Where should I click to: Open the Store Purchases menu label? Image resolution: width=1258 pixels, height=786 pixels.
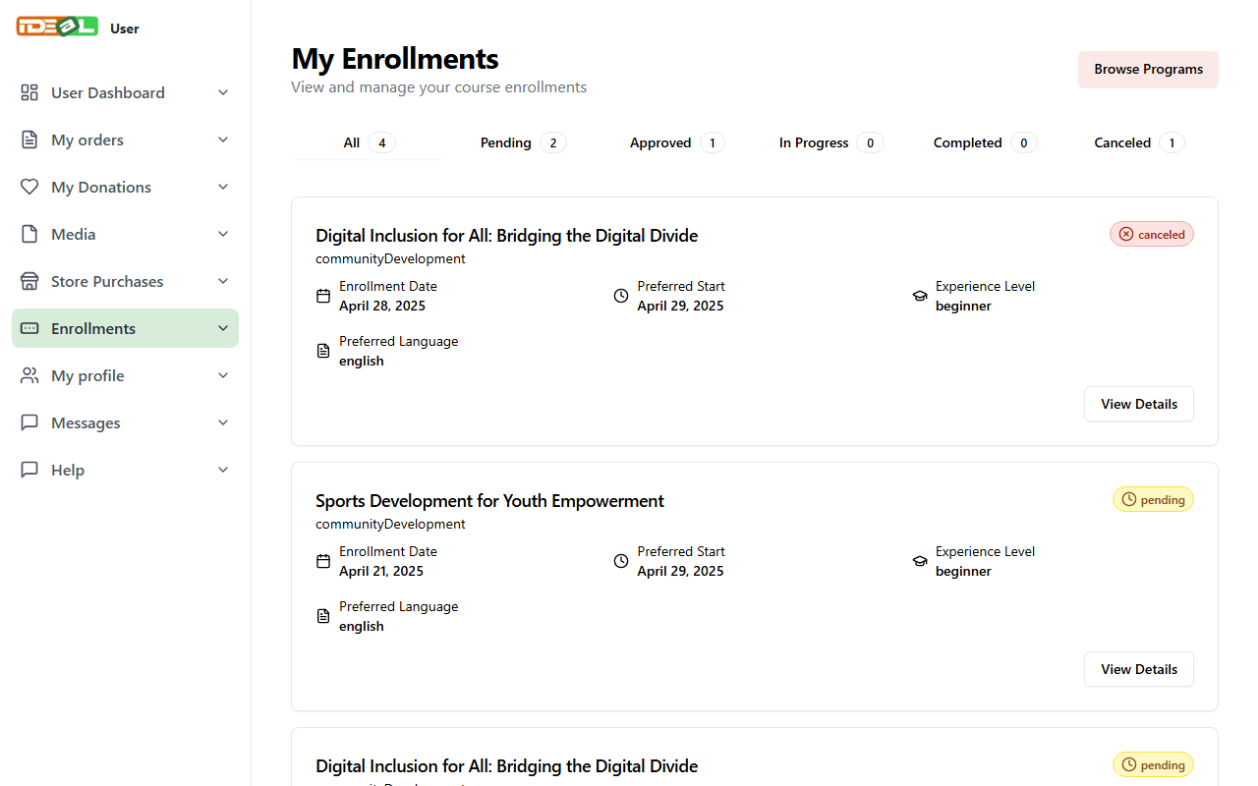107,281
